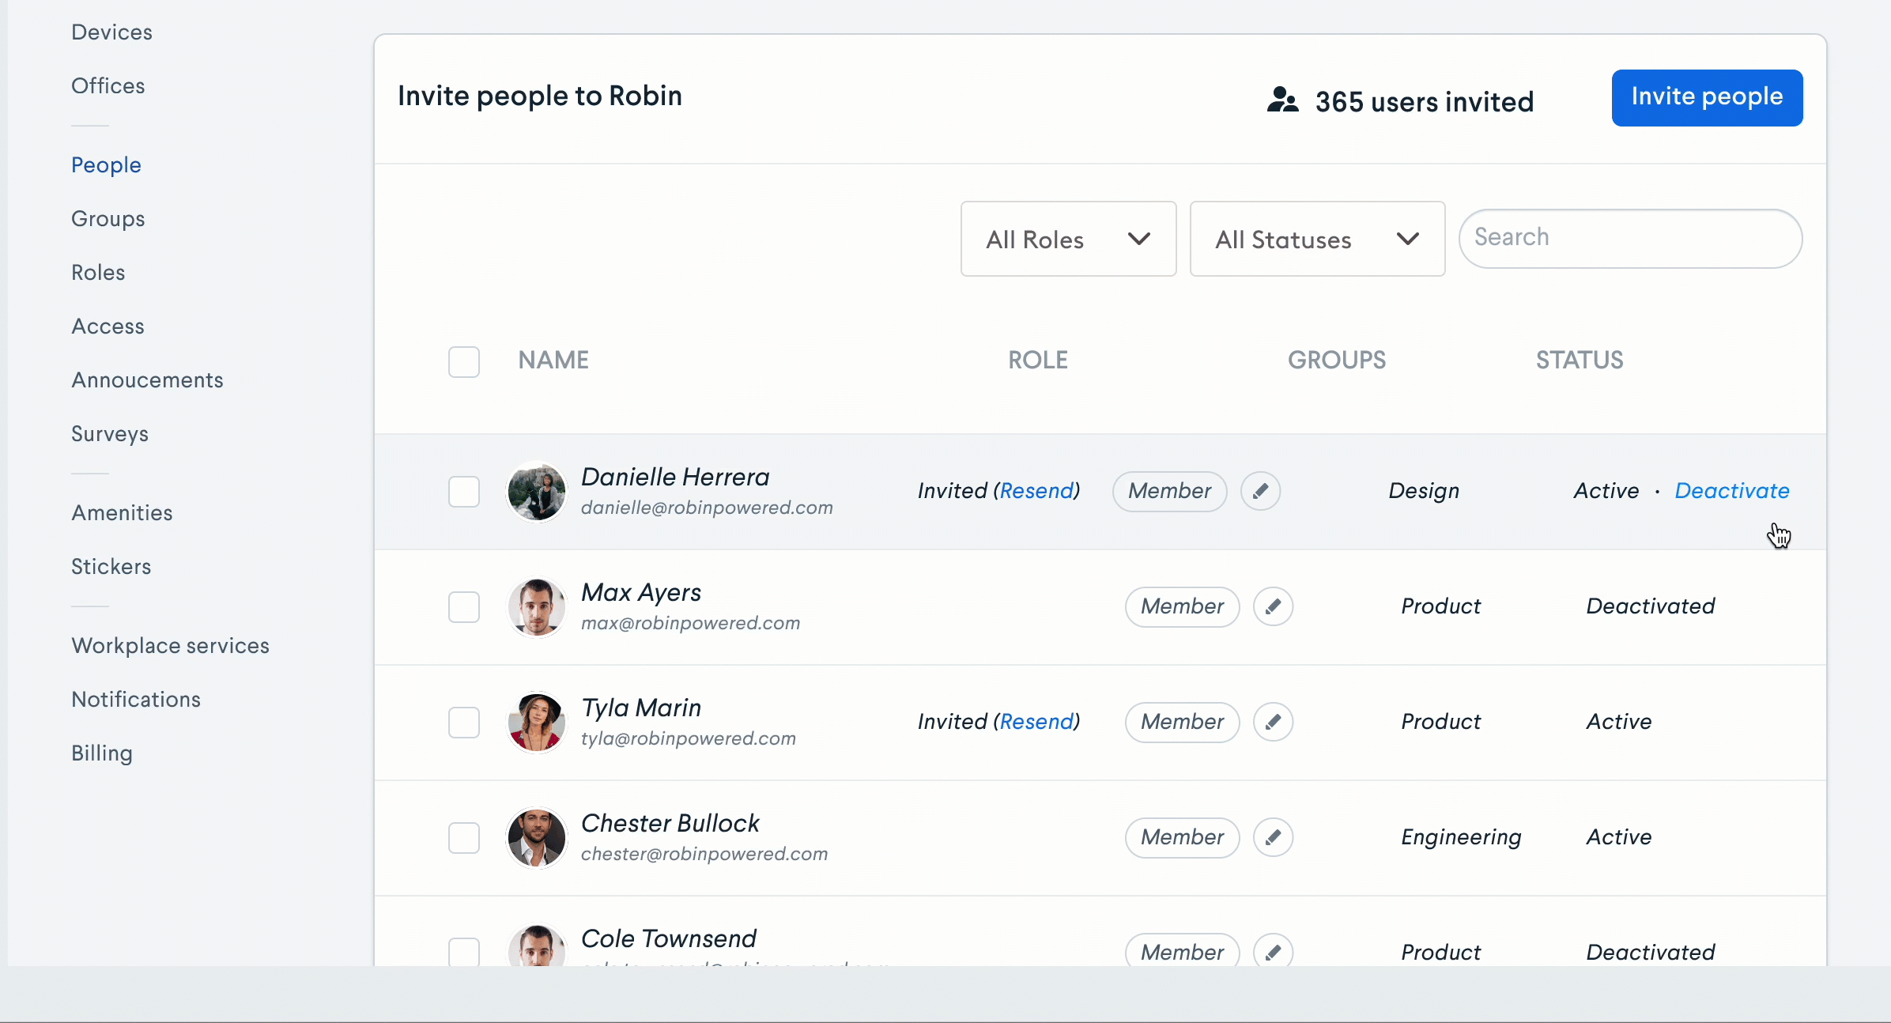
Task: Click the ROLE column header
Action: tap(1038, 360)
